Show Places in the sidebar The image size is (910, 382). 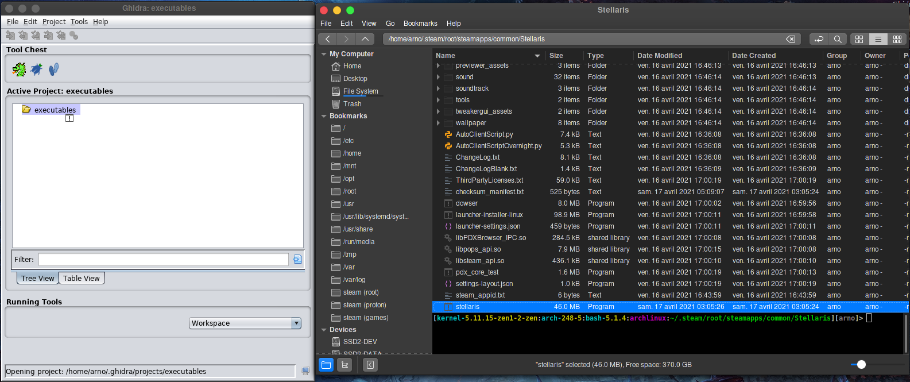326,365
